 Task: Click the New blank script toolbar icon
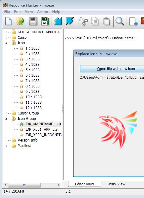[8, 21]
